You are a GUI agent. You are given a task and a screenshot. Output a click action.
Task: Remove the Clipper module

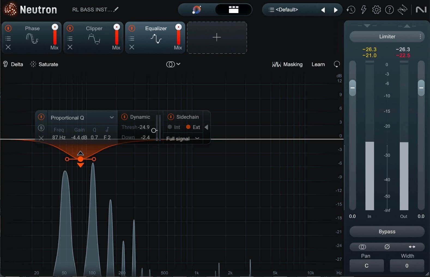coord(70,47)
